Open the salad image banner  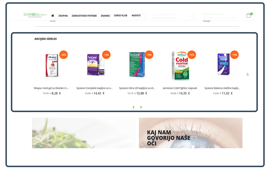(84, 133)
